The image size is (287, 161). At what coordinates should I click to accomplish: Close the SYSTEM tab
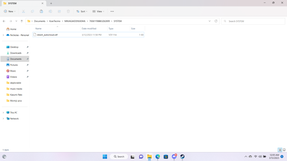click(42, 3)
